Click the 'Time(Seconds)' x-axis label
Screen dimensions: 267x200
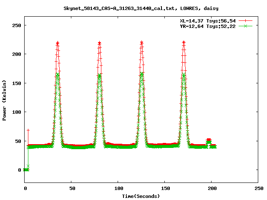[x=141, y=196]
